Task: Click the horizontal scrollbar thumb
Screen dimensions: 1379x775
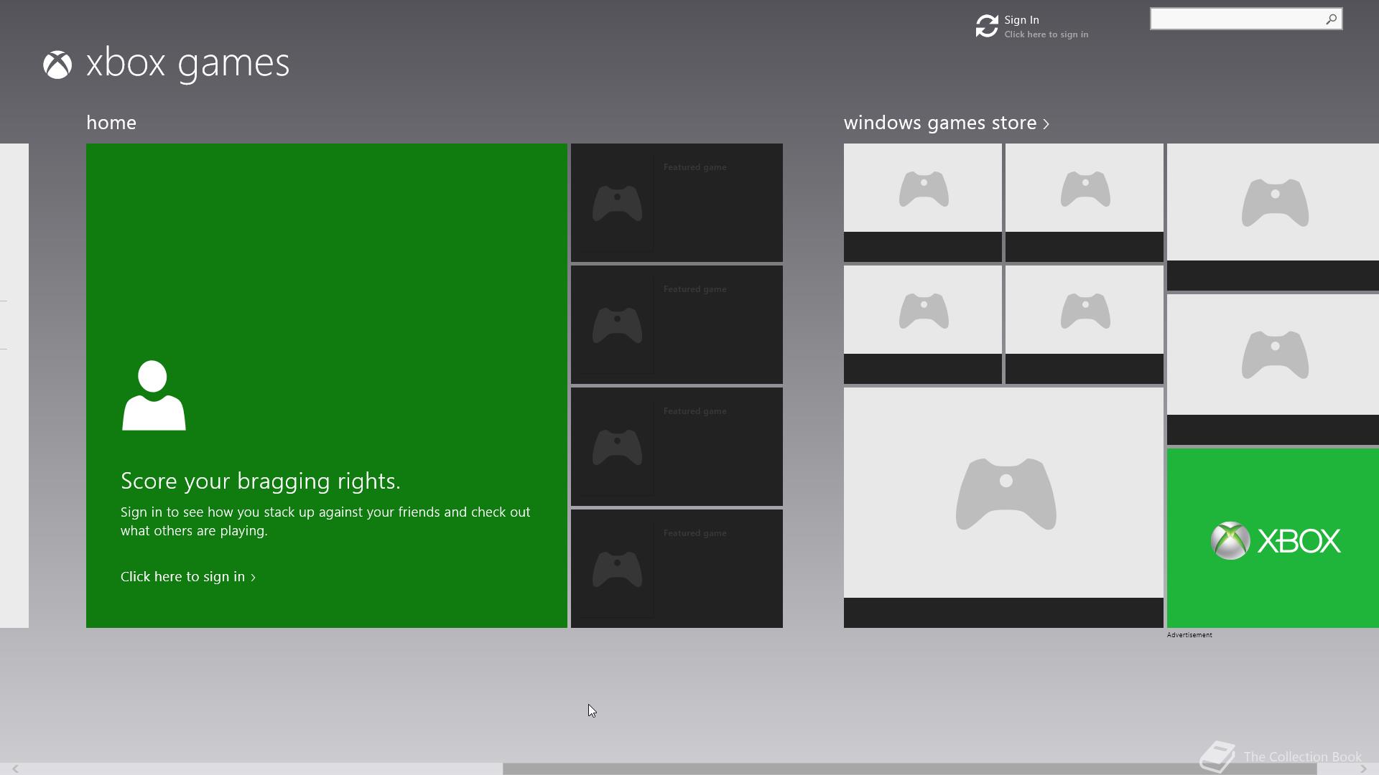Action: coord(909,769)
